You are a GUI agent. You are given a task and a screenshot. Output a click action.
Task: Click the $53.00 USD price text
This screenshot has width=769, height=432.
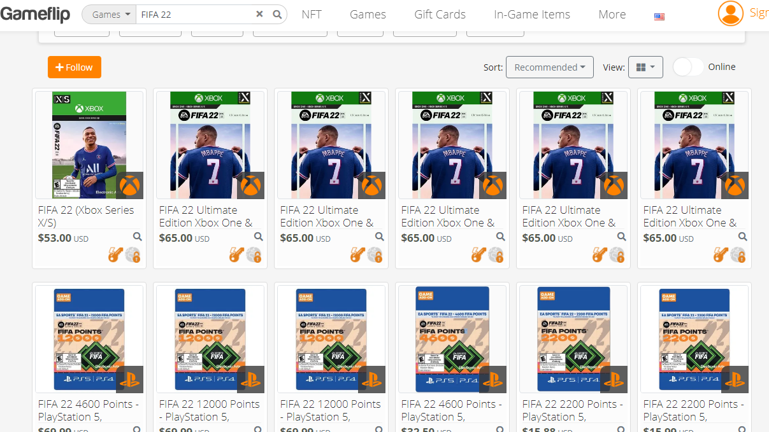coord(63,238)
